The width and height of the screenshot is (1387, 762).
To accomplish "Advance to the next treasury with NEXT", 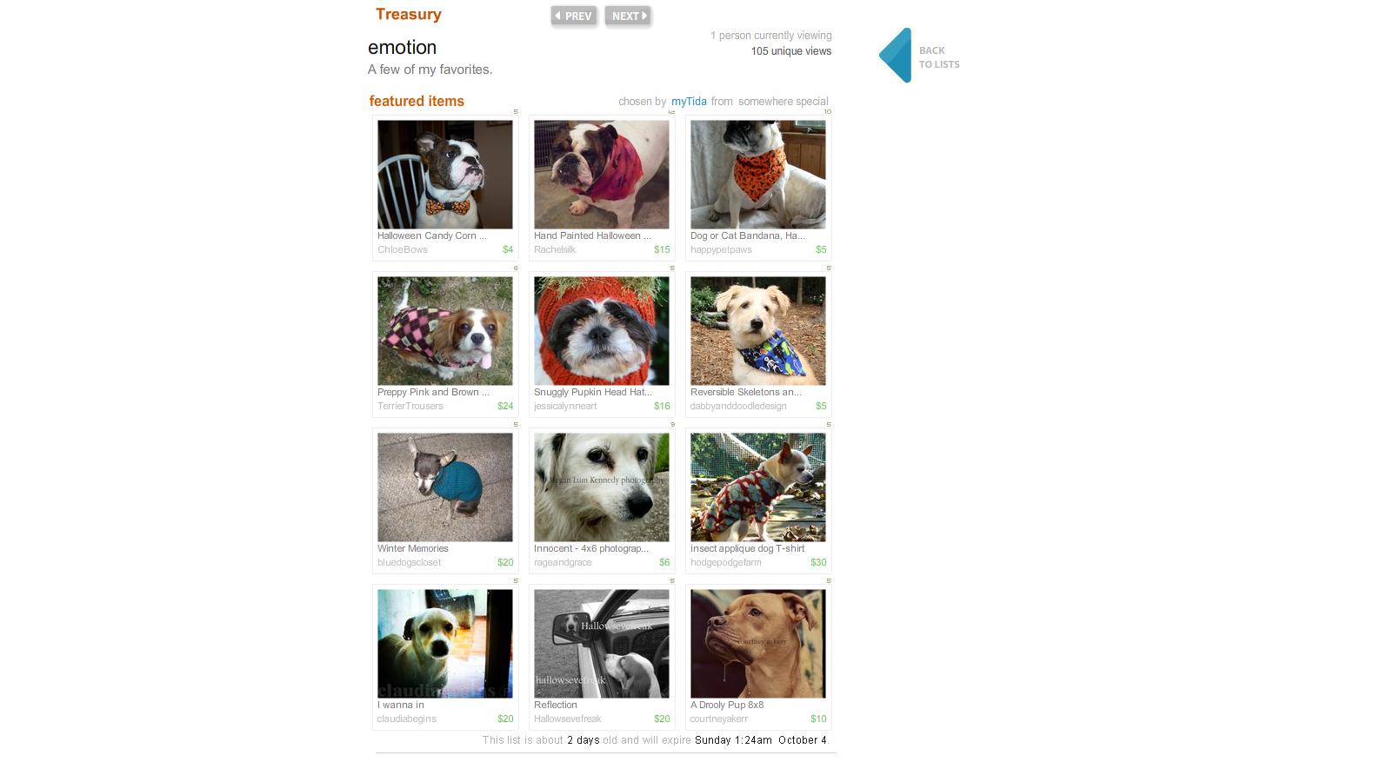I will 628,16.
